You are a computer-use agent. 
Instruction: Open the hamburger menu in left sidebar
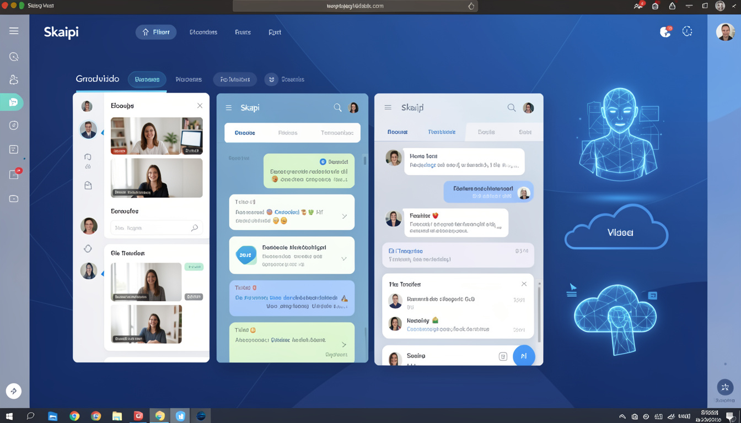point(14,31)
